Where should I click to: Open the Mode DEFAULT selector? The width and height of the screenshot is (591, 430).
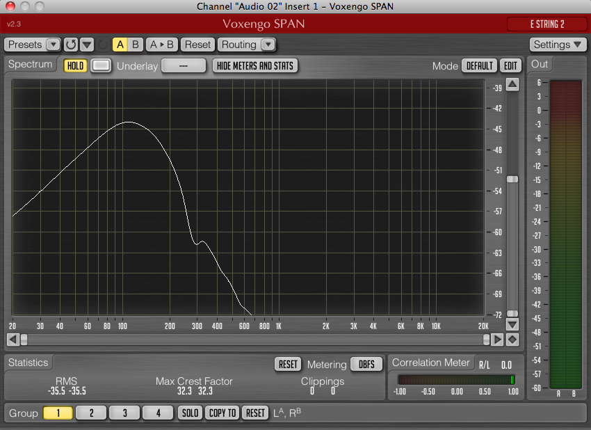tap(480, 65)
